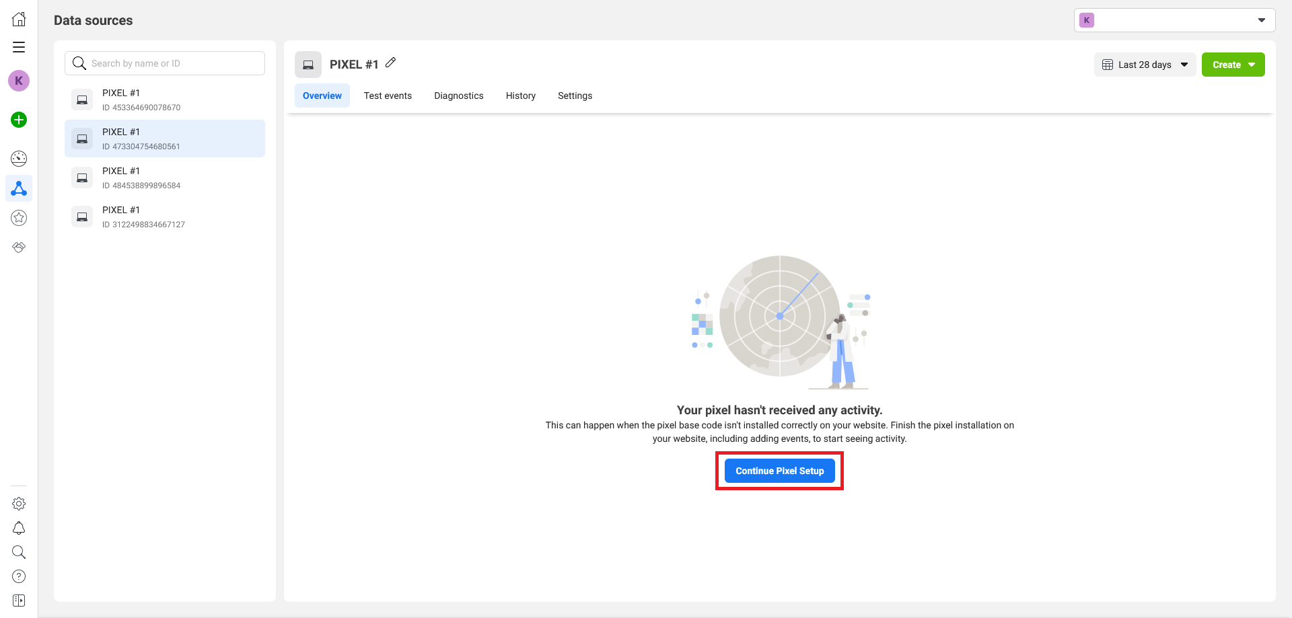This screenshot has height=618, width=1292.
Task: Open the notifications bell icon
Action: pos(19,528)
